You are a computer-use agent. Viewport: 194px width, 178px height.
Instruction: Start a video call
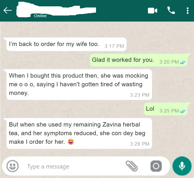point(152,11)
